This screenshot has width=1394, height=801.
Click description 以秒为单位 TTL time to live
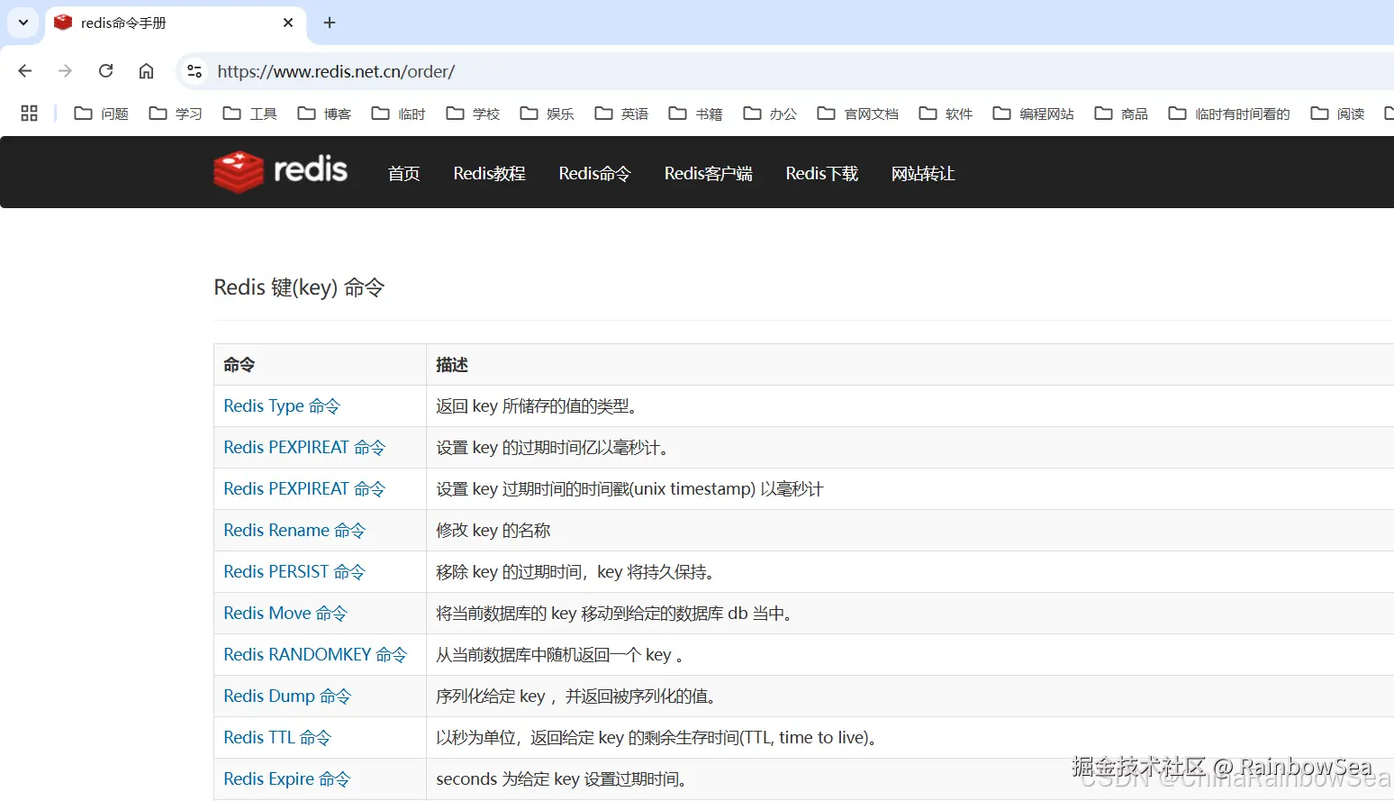(x=657, y=738)
